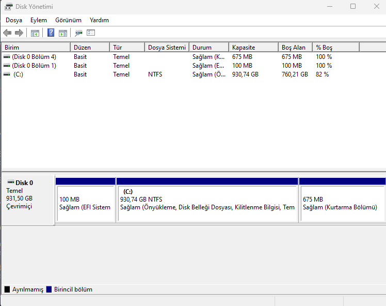This screenshot has width=386, height=306.
Task: Click the Çevrimiçi status text of Disk 0
Action: 19,206
